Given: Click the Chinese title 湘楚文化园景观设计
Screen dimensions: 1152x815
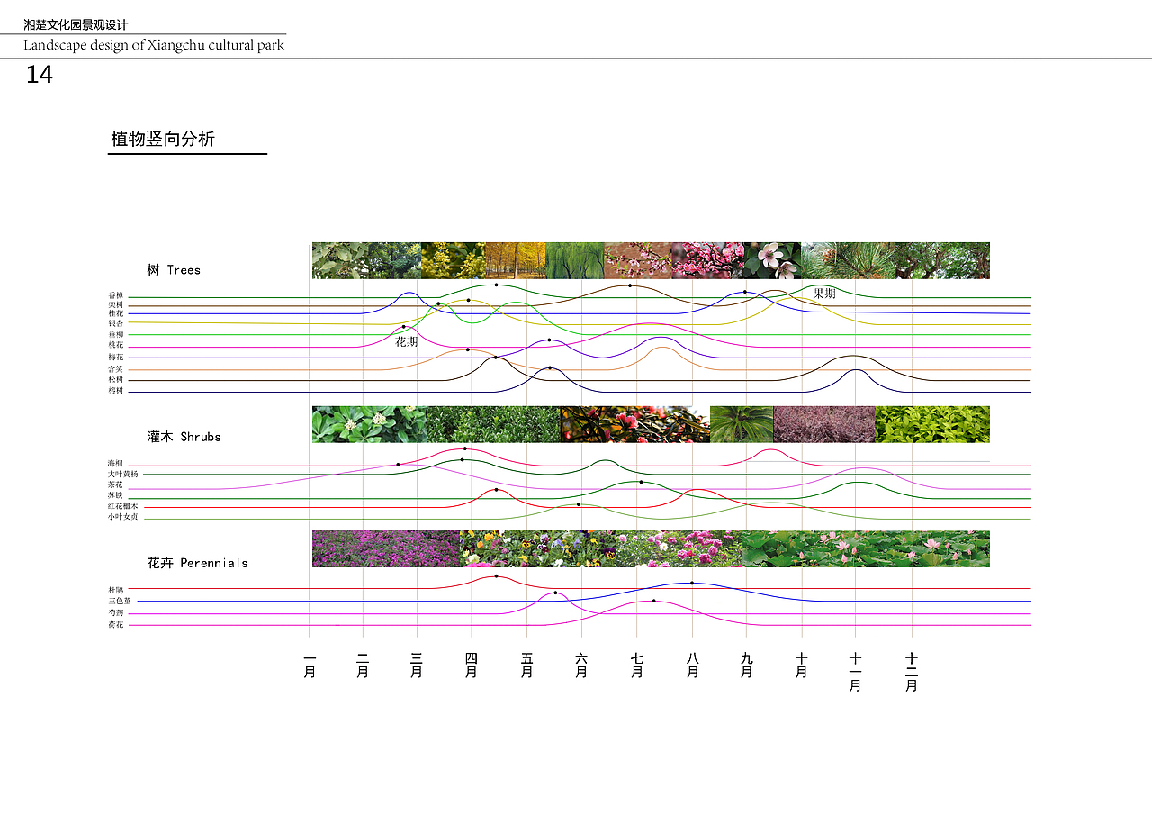Looking at the screenshot, I should 76,25.
